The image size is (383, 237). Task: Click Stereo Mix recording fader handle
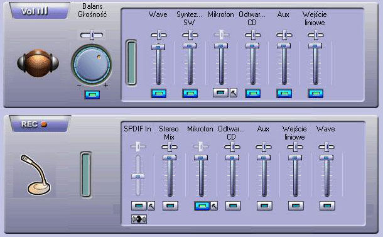pos(170,158)
